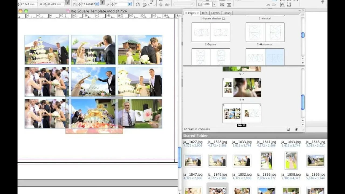Image resolution: width=345 pixels, height=194 pixels.
Task: Select the 8-9 spread thumbnail
Action: 242,87
